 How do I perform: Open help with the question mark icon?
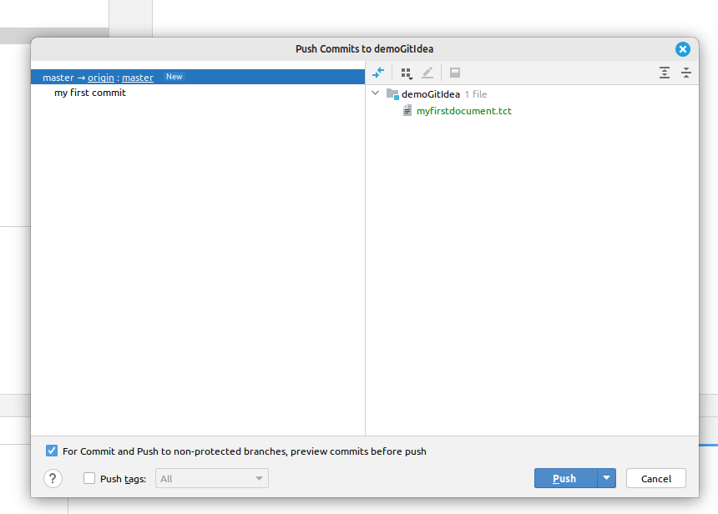[x=53, y=479]
